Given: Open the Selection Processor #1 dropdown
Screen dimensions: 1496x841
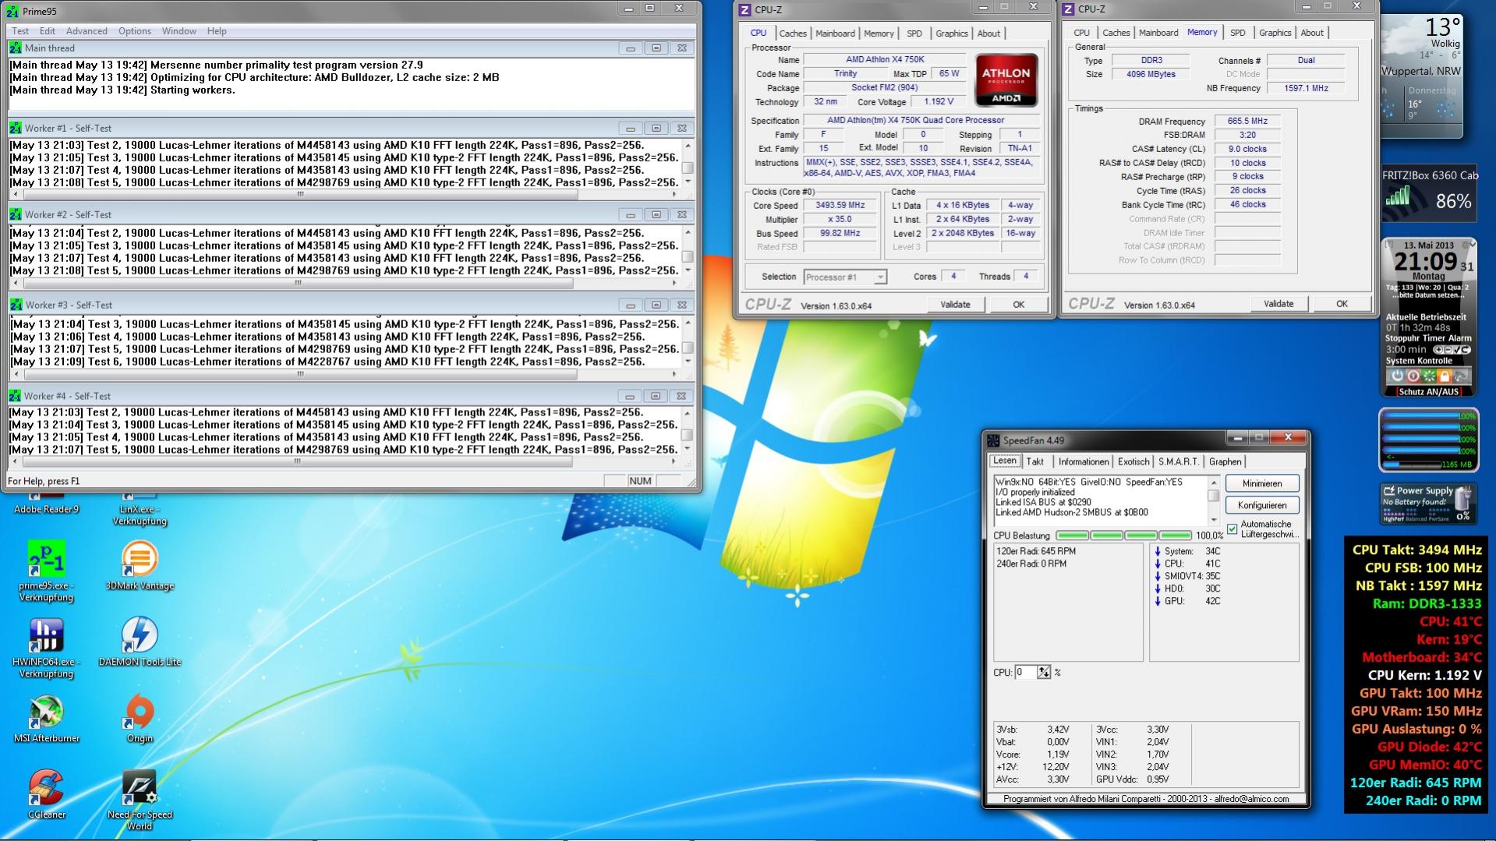Looking at the screenshot, I should pos(845,277).
